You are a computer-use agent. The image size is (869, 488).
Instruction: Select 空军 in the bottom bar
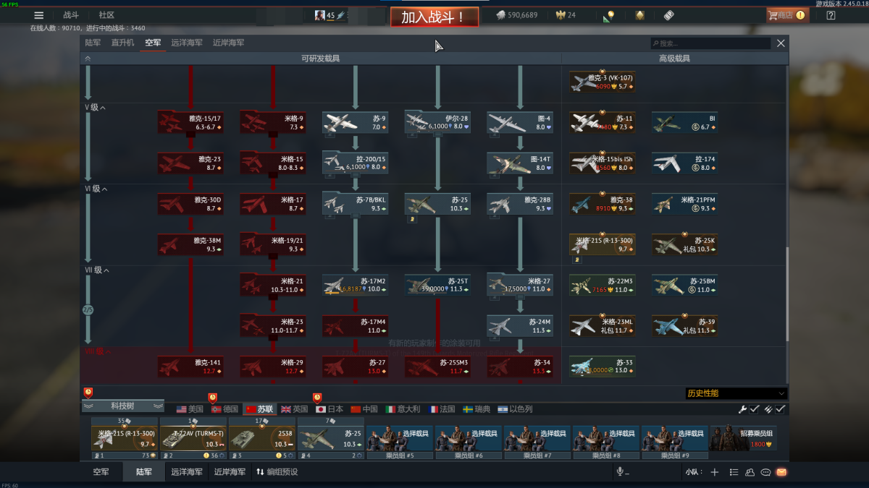coord(101,472)
